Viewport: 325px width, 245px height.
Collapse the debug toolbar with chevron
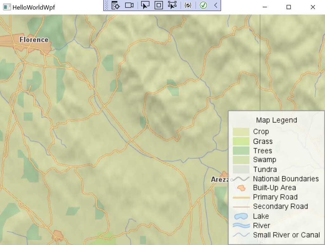216,5
